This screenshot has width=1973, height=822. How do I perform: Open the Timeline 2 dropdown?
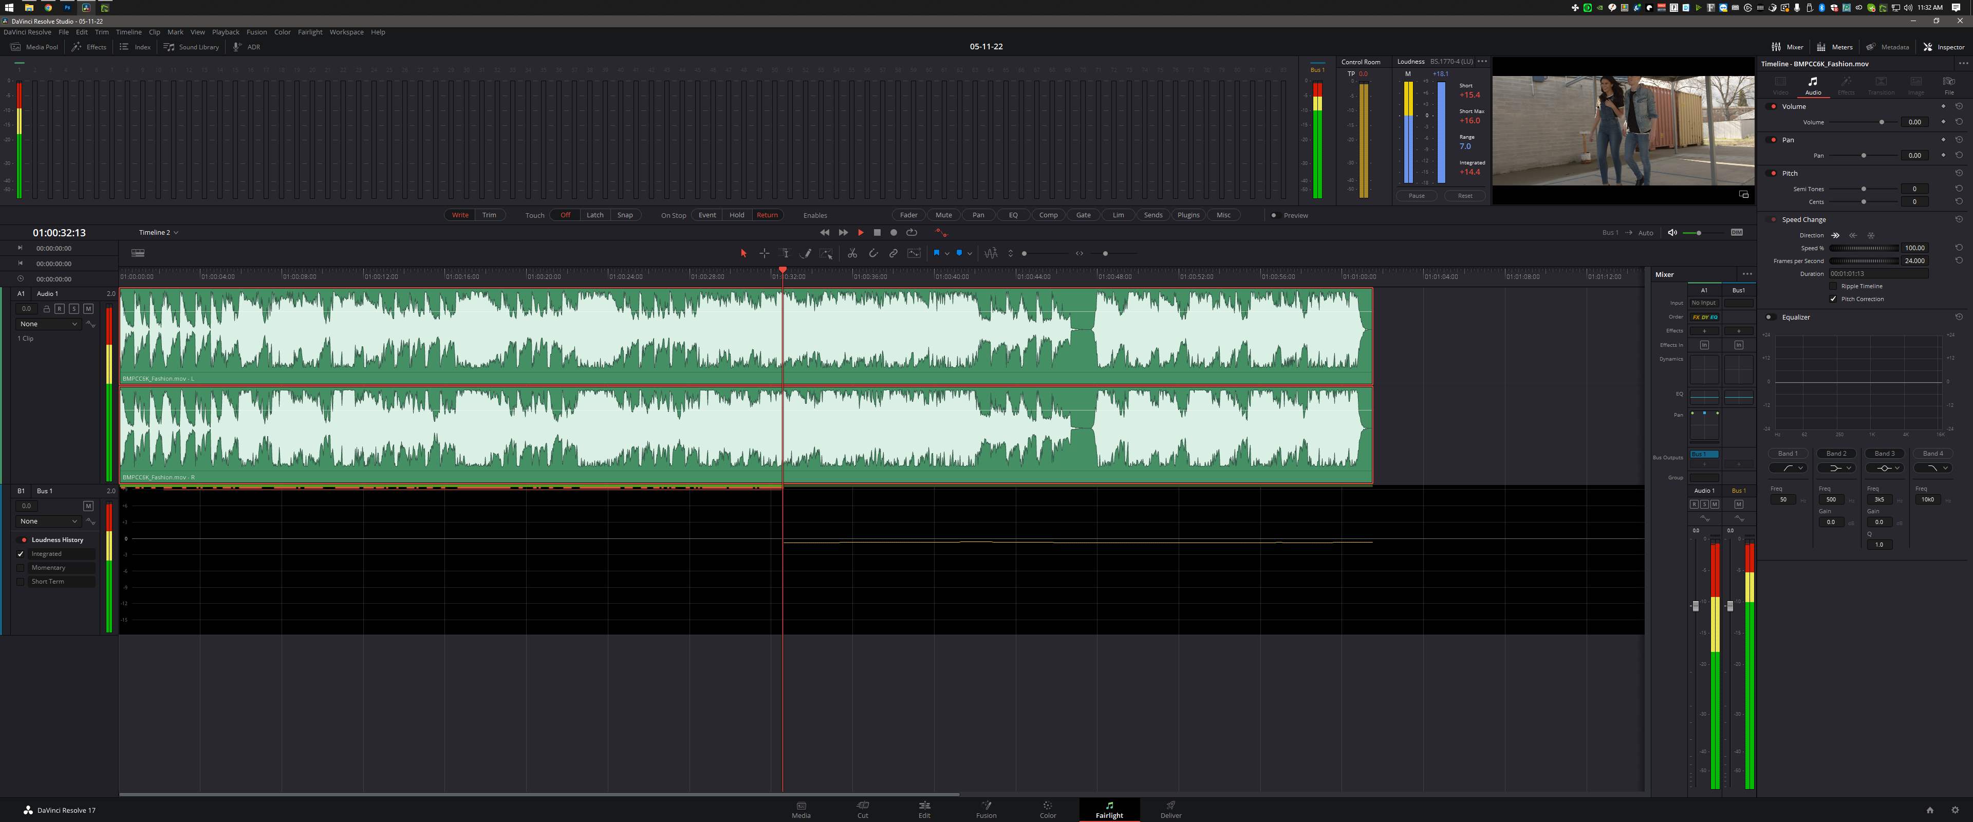[159, 232]
